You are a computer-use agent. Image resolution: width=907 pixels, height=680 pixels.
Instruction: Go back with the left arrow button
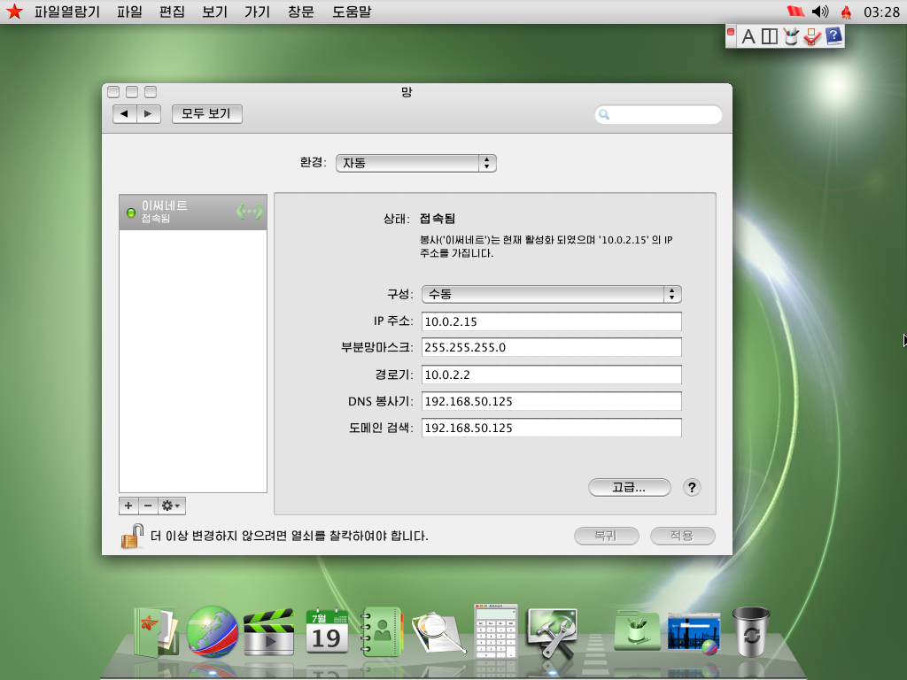(124, 114)
